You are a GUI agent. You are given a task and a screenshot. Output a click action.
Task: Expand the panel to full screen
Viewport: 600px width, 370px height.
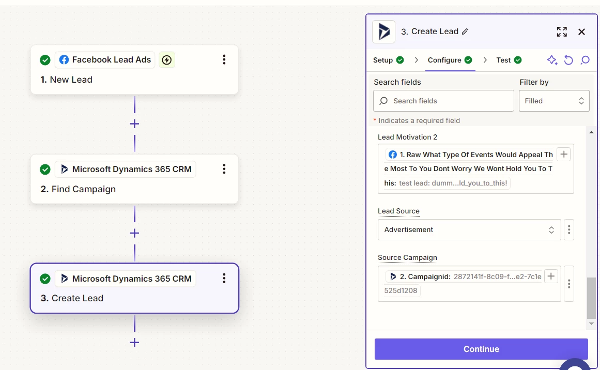point(562,32)
